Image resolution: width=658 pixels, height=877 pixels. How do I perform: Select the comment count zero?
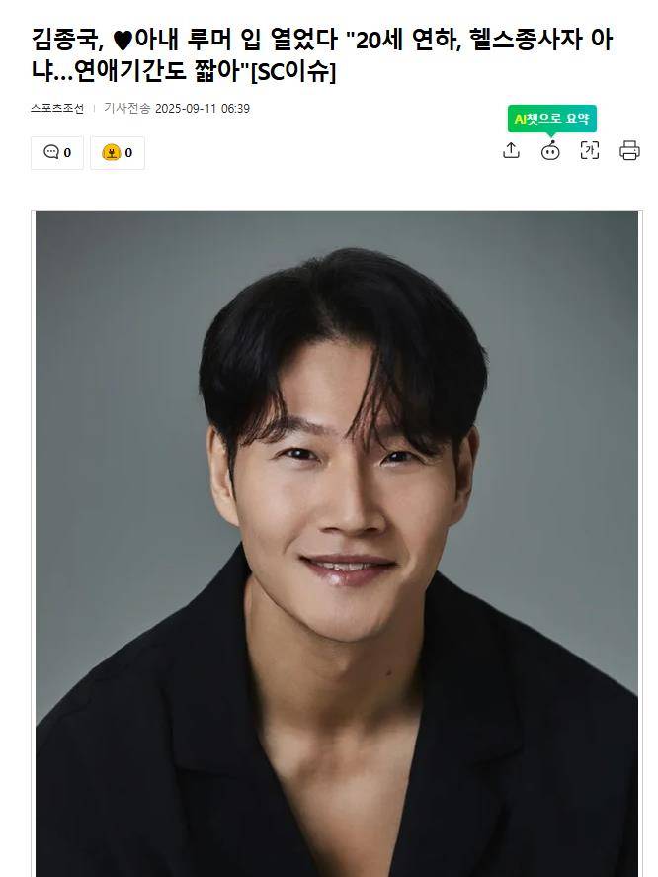(x=67, y=152)
